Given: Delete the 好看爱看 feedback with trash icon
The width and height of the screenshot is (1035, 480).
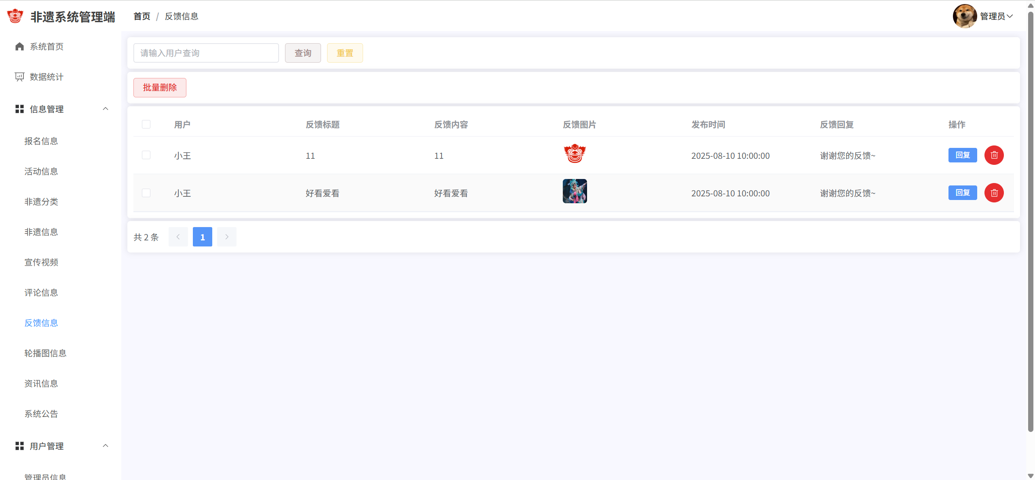Looking at the screenshot, I should [994, 193].
